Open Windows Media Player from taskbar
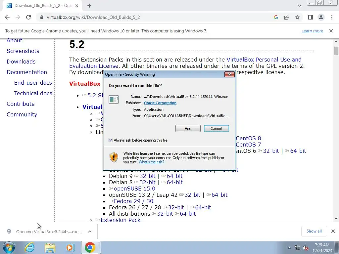 click(x=70, y=248)
